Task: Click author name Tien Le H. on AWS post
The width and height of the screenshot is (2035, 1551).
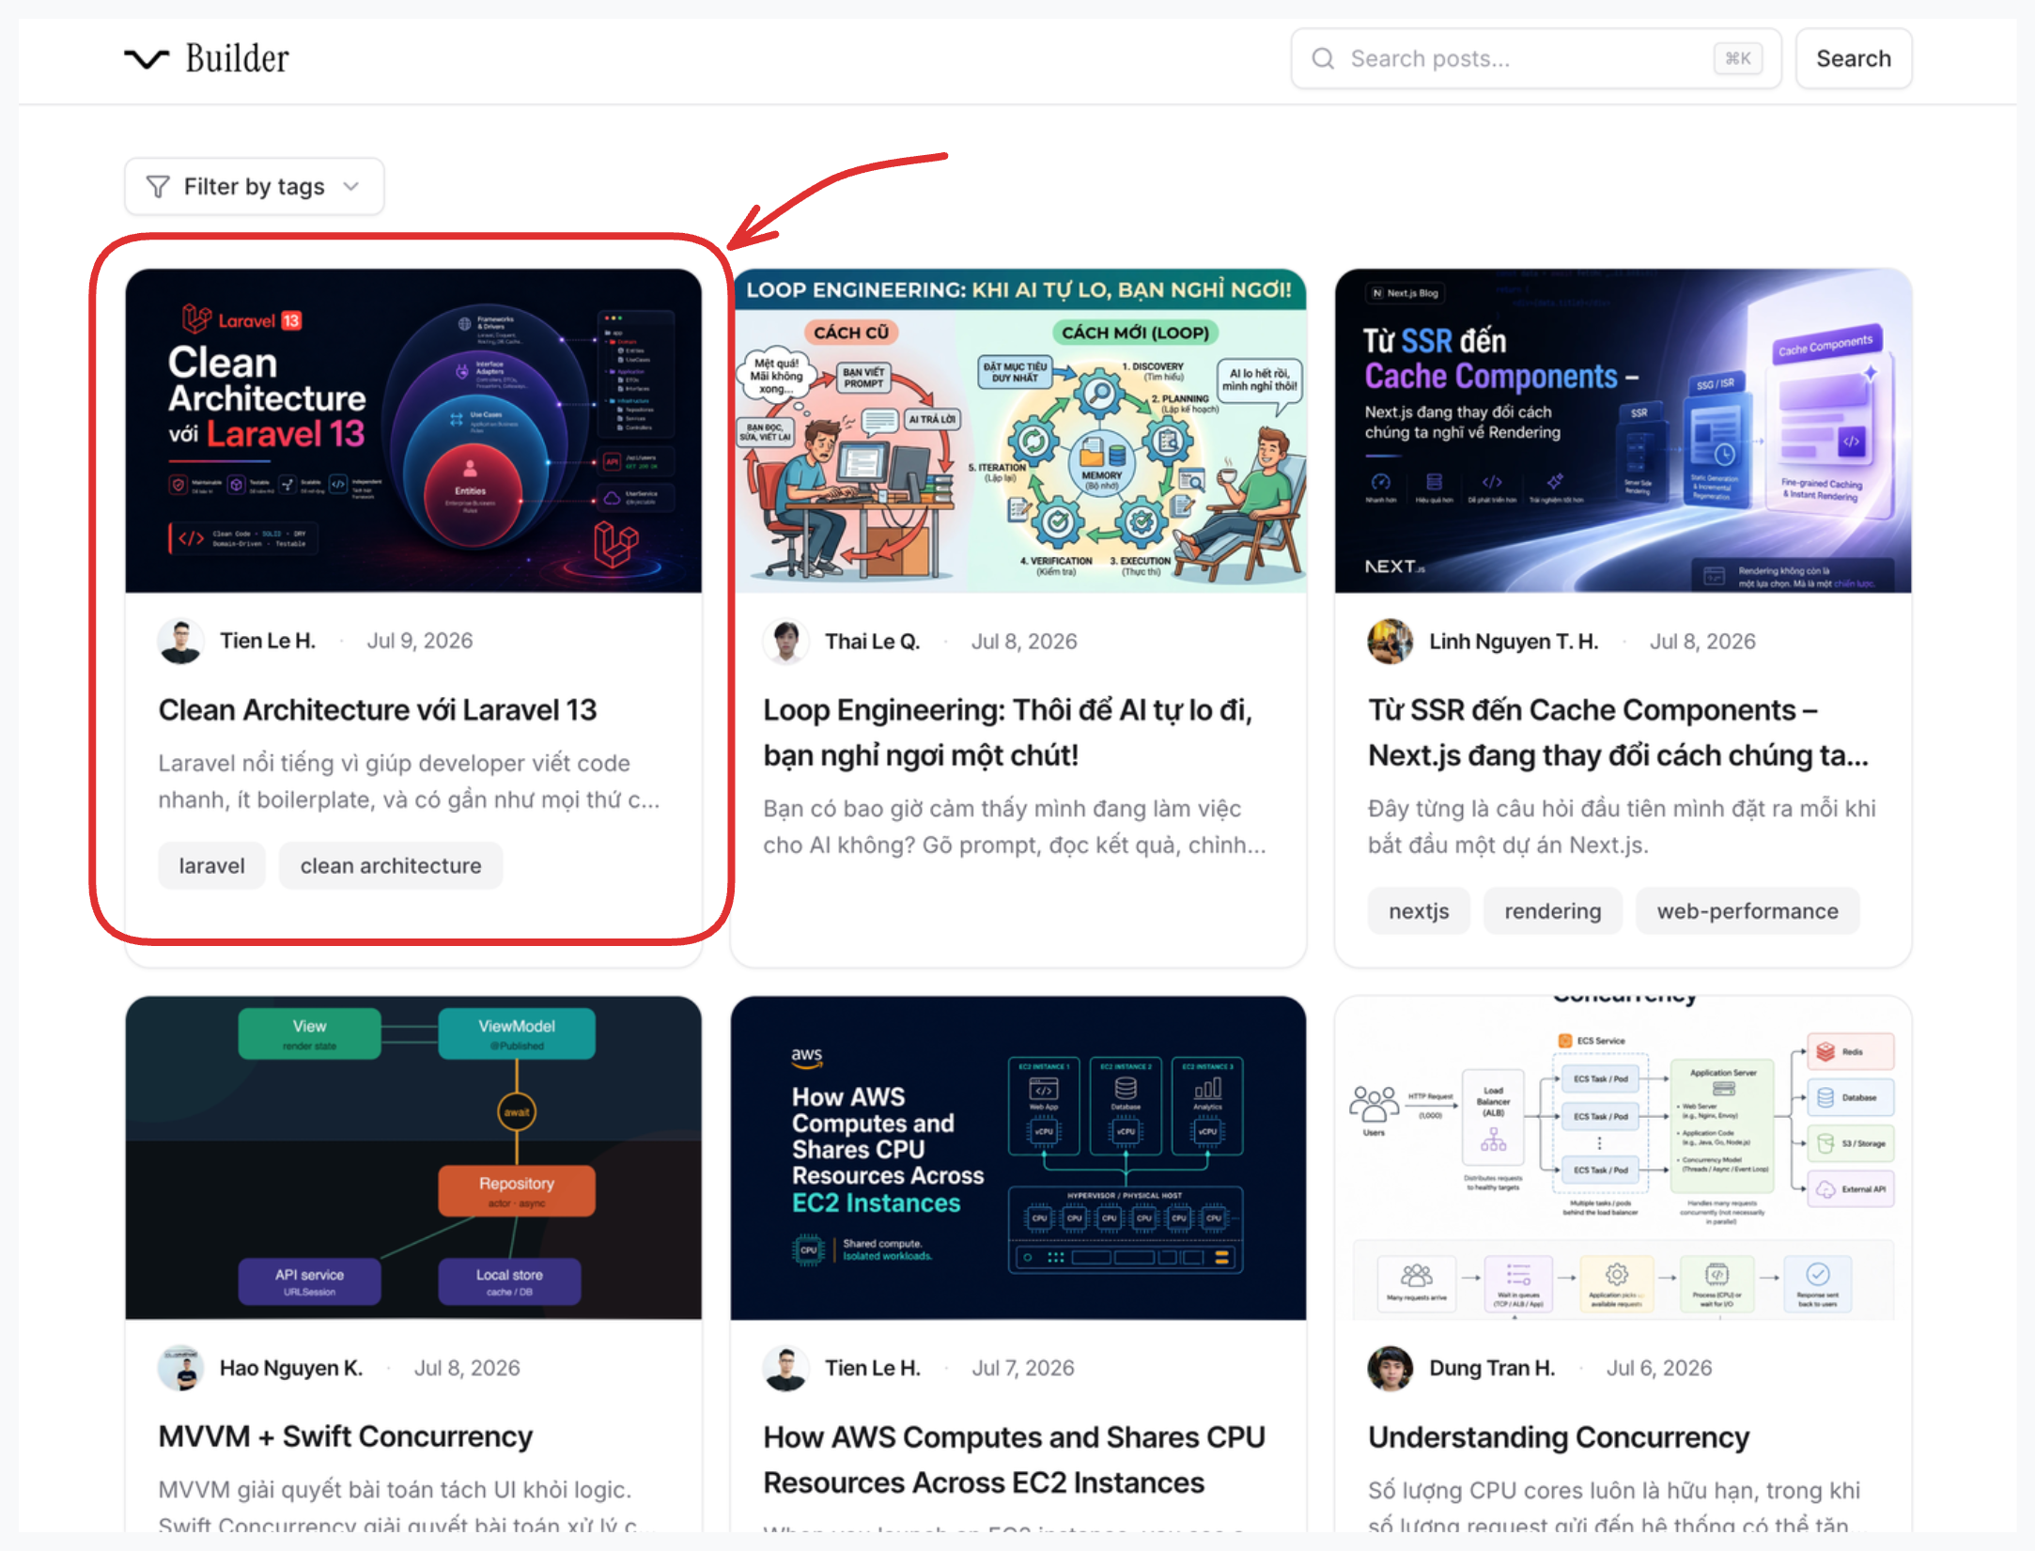Action: (x=873, y=1368)
